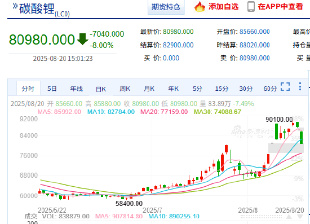Switch to the 周K tab
Viewport: 310px width, 224px height.
pos(125,89)
